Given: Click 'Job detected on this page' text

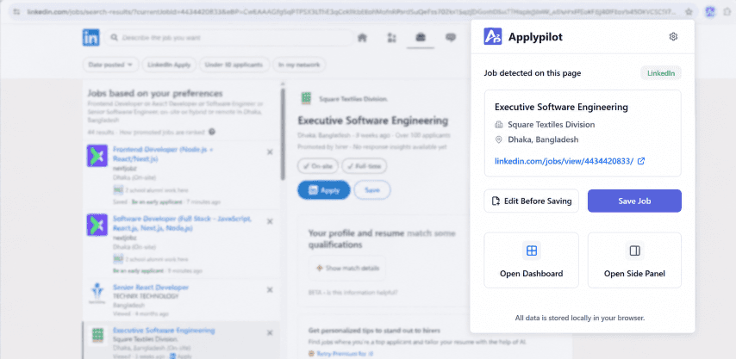Looking at the screenshot, I should point(533,73).
